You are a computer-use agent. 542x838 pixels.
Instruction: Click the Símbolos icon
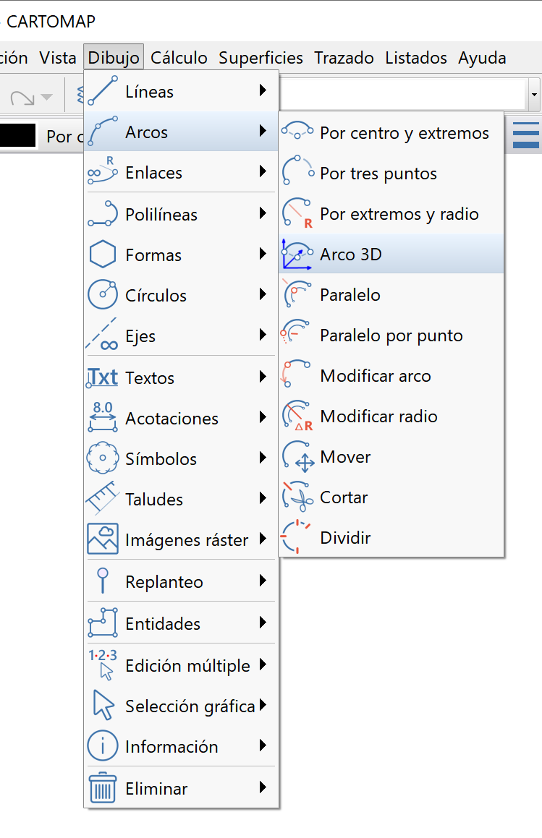click(103, 458)
